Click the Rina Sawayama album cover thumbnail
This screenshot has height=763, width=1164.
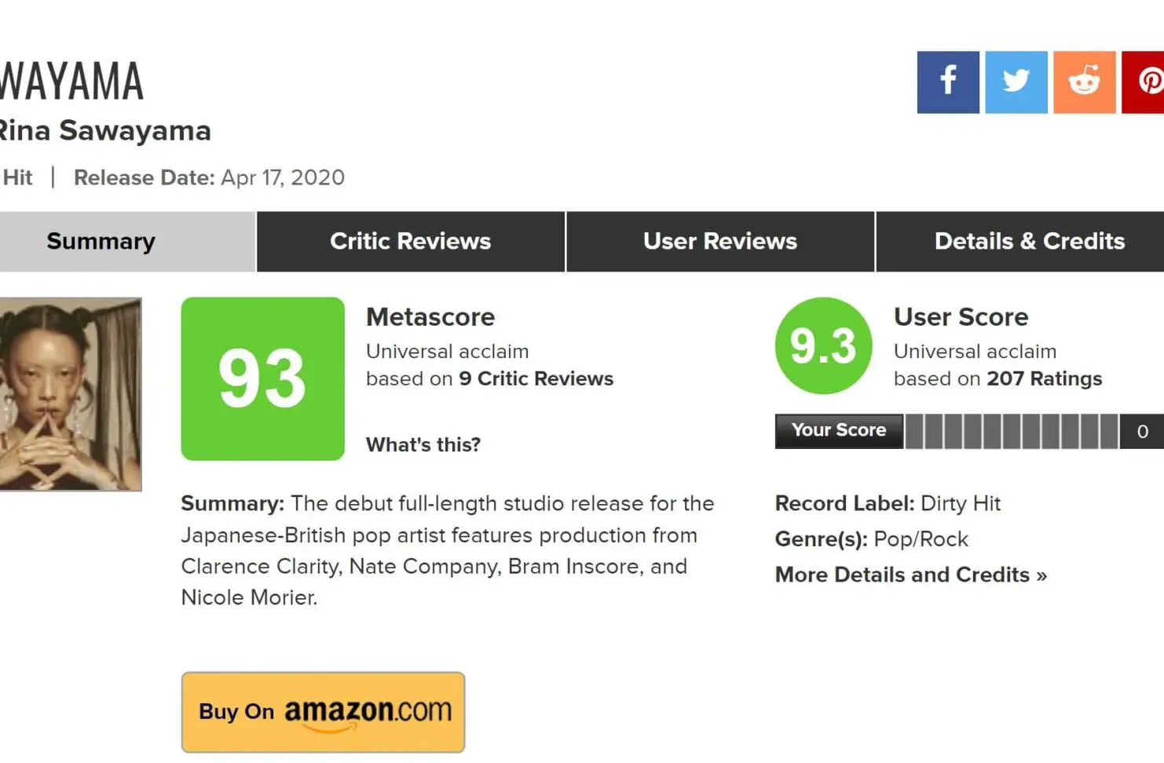[x=70, y=394]
